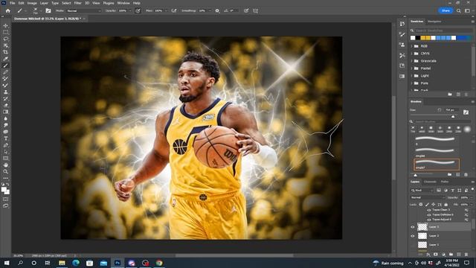
Task: Hide Layer 3 using its eye icon
Action: tap(413, 227)
